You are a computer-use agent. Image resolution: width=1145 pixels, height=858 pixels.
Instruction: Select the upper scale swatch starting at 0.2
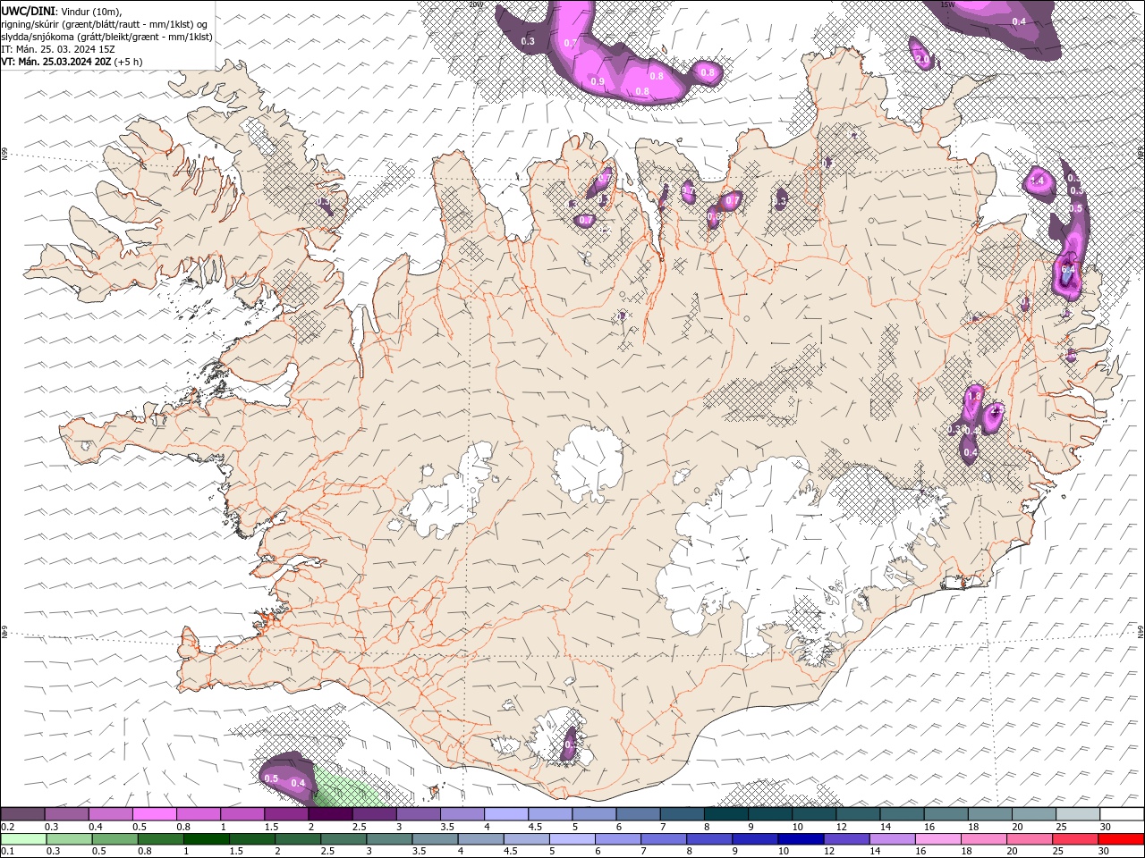22,814
